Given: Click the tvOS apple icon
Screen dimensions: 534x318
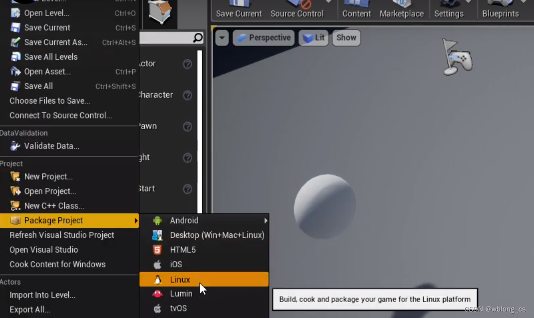Looking at the screenshot, I should (x=157, y=308).
